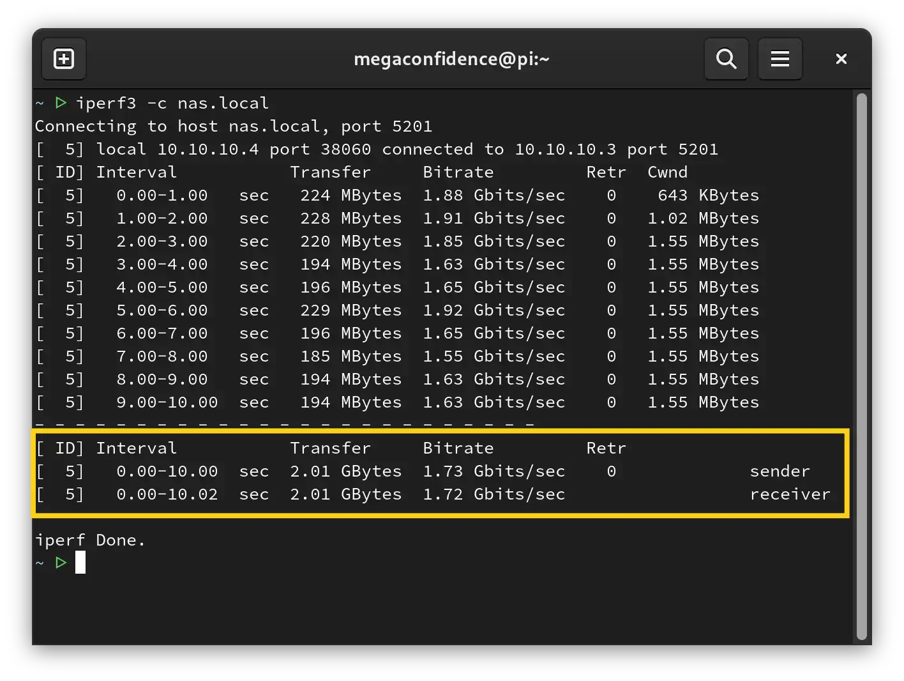The height and width of the screenshot is (681, 904).
Task: Click the vertical scrollbar of the terminal
Action: [x=862, y=365]
